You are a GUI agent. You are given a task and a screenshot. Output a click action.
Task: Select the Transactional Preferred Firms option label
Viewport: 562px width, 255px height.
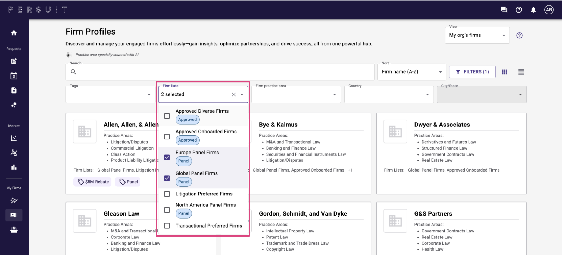tap(208, 226)
